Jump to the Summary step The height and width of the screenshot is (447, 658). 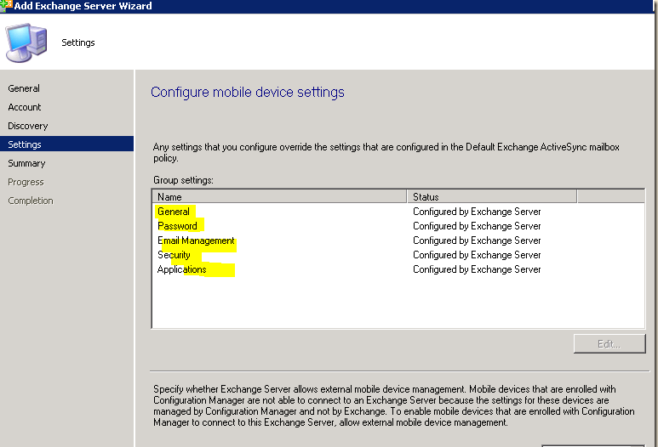(x=26, y=163)
